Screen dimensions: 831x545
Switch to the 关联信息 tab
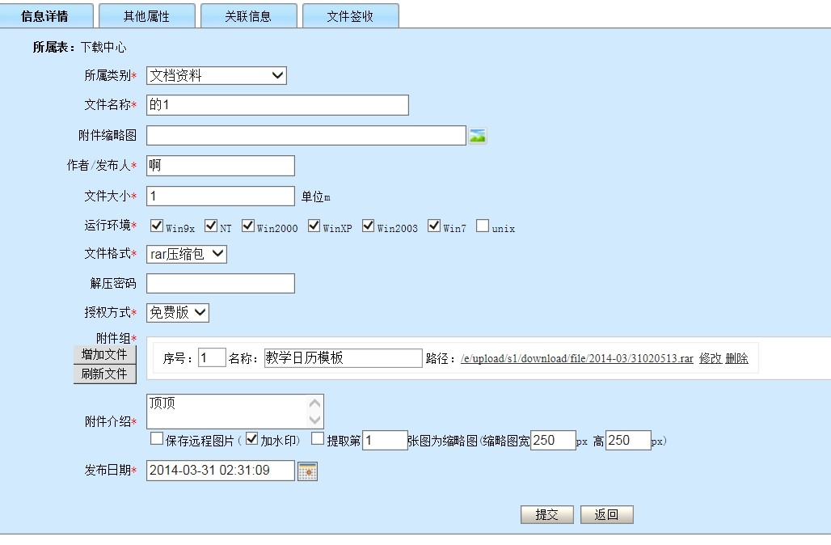[x=248, y=16]
